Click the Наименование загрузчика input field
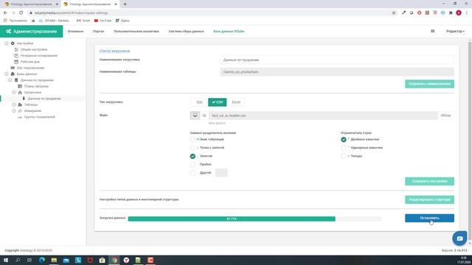The width and height of the screenshot is (472, 265). [337, 60]
